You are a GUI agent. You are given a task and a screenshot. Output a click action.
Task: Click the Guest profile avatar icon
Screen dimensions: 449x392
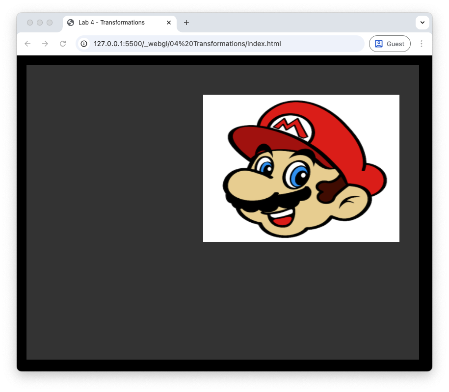[379, 44]
